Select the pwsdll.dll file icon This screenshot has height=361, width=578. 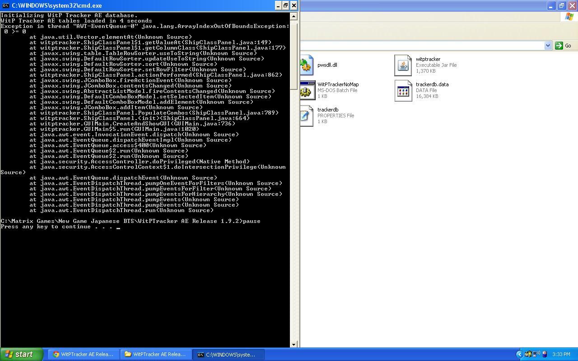tap(307, 65)
